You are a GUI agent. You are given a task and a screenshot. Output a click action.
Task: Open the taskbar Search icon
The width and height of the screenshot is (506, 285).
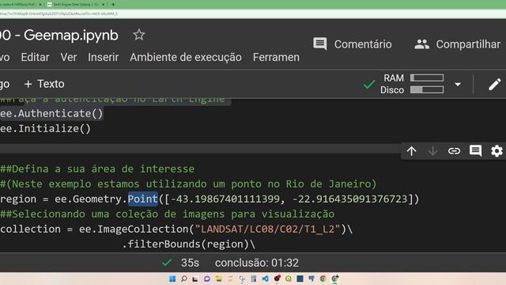(184, 279)
